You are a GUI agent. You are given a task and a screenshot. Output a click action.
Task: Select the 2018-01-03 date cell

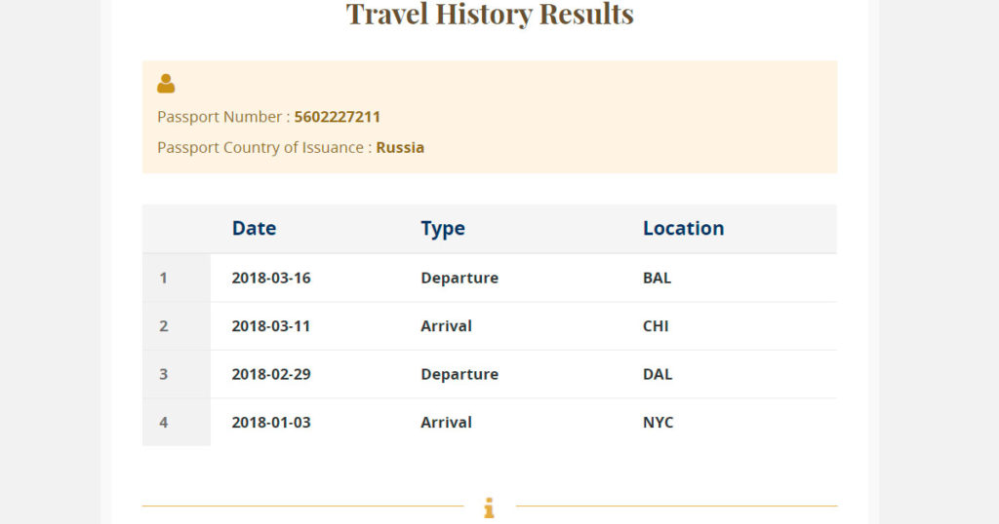(271, 423)
